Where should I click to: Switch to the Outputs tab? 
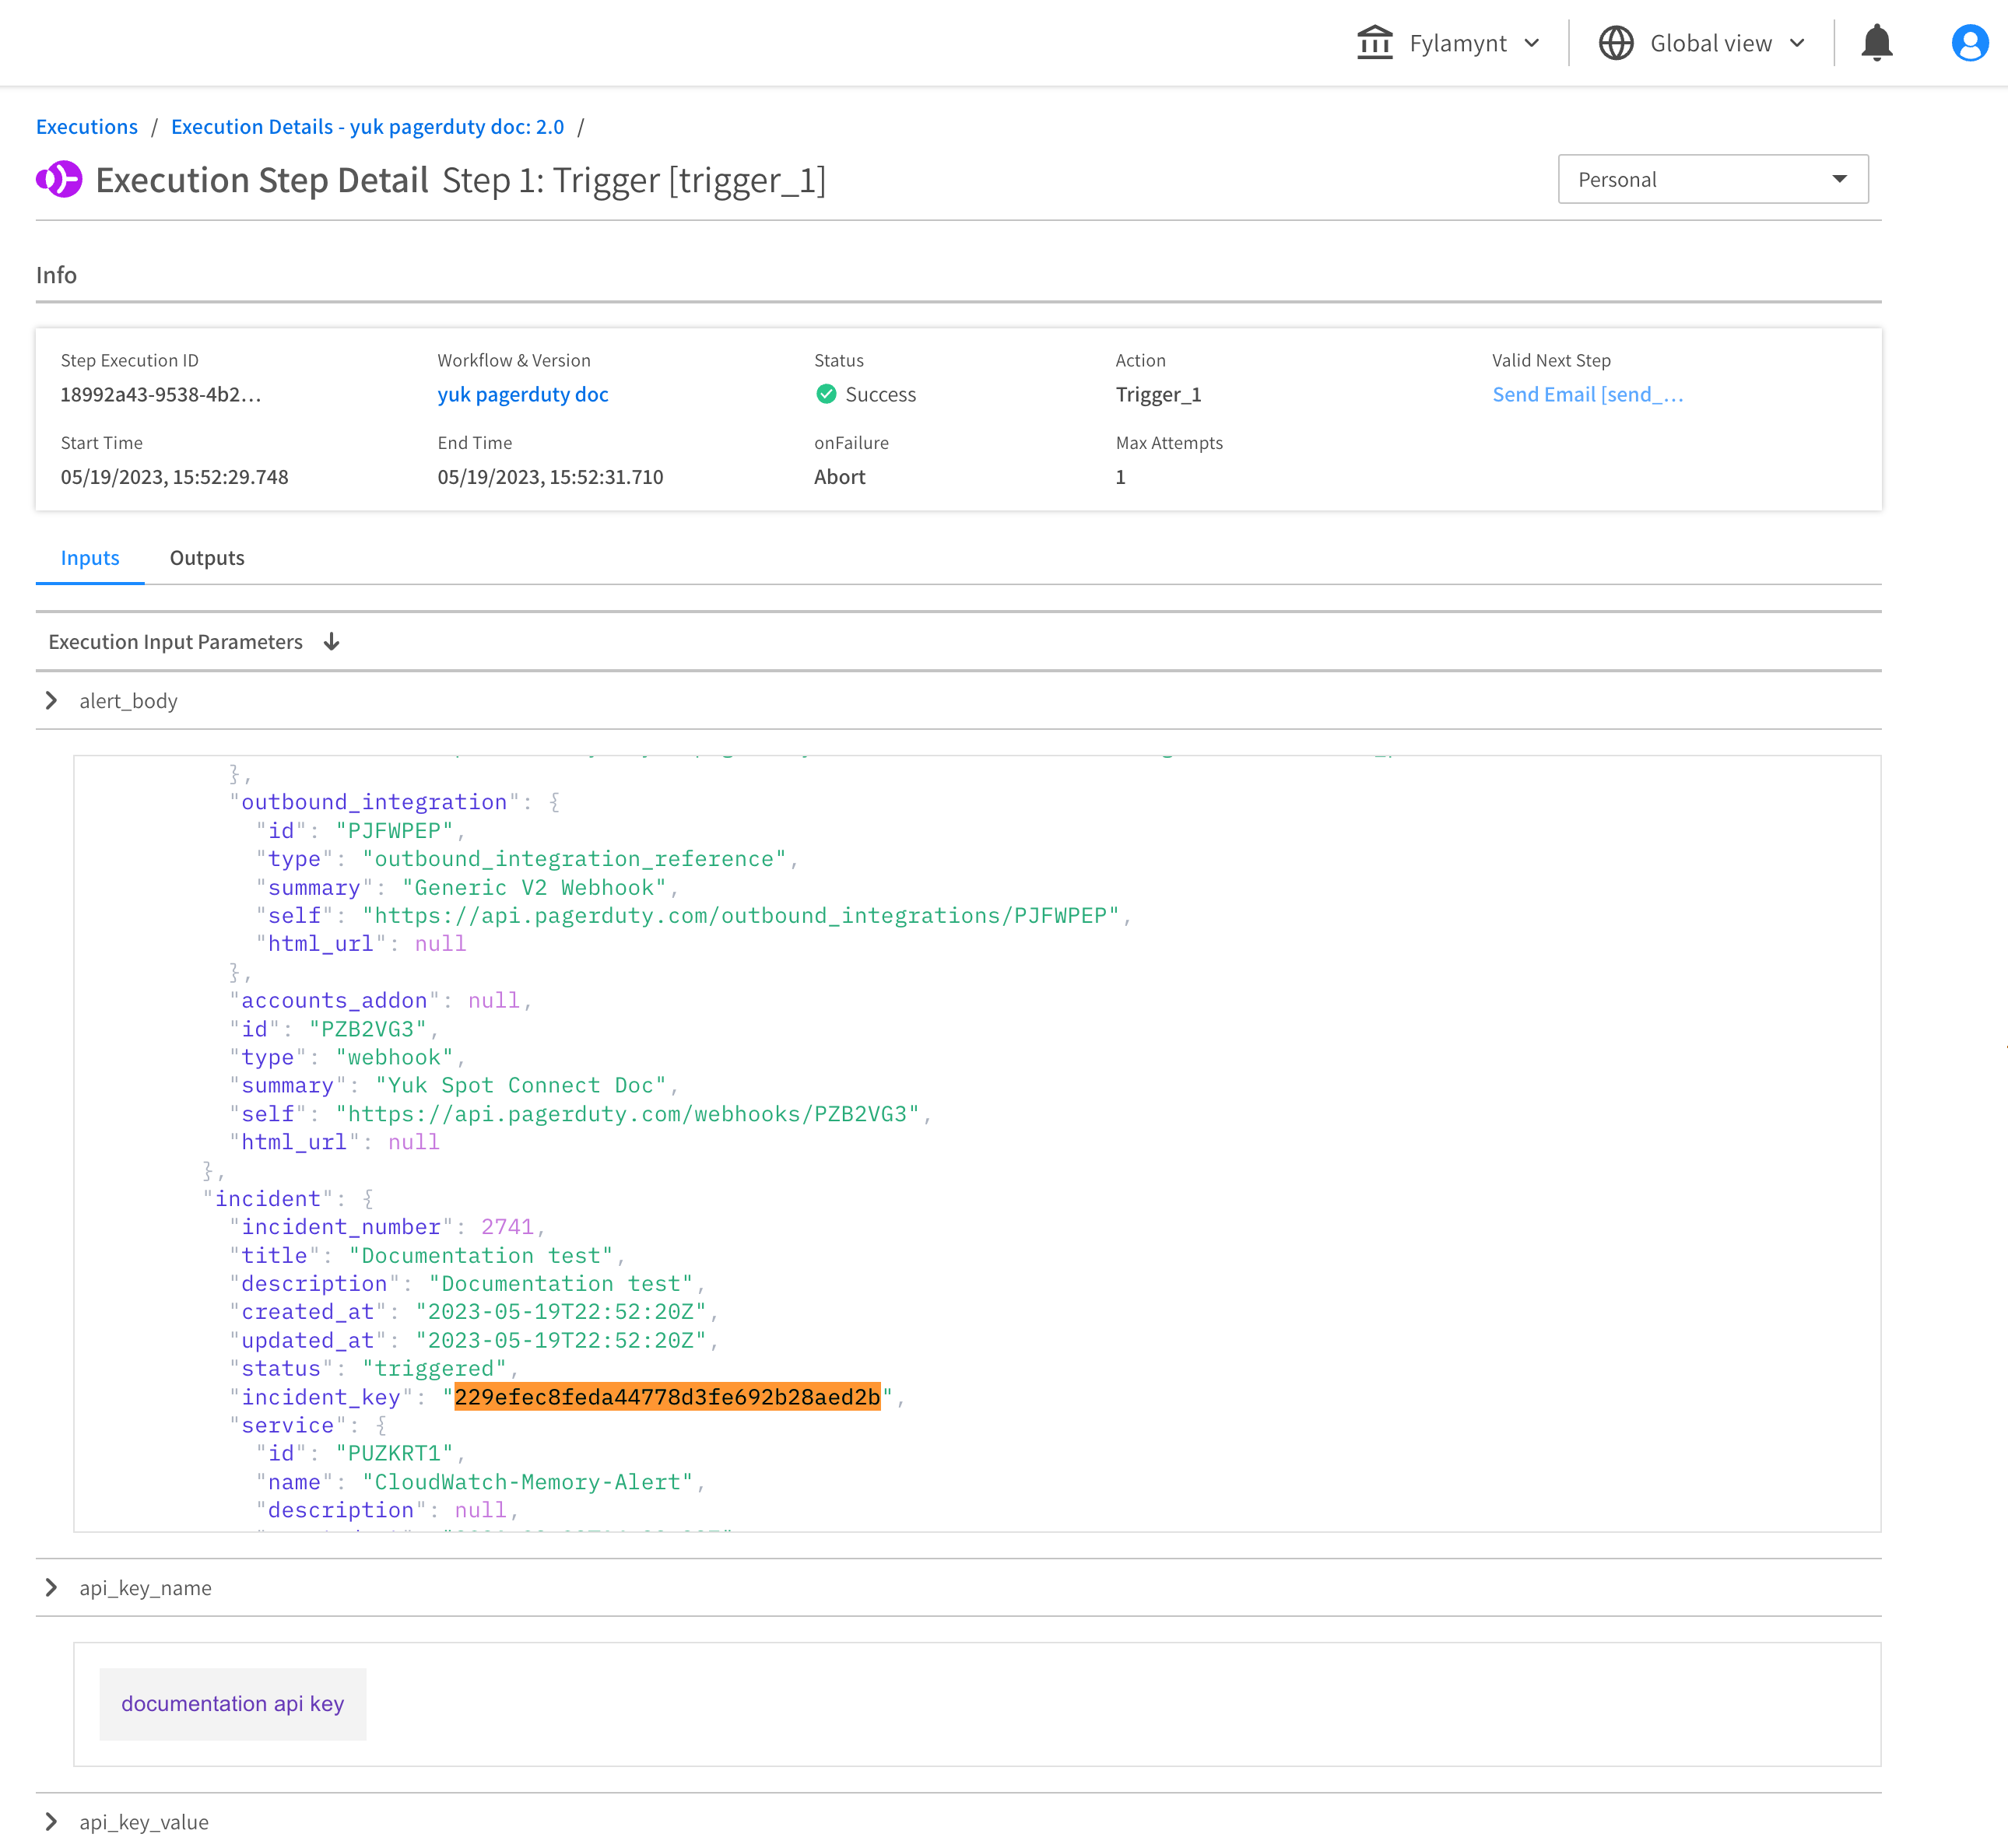207,558
